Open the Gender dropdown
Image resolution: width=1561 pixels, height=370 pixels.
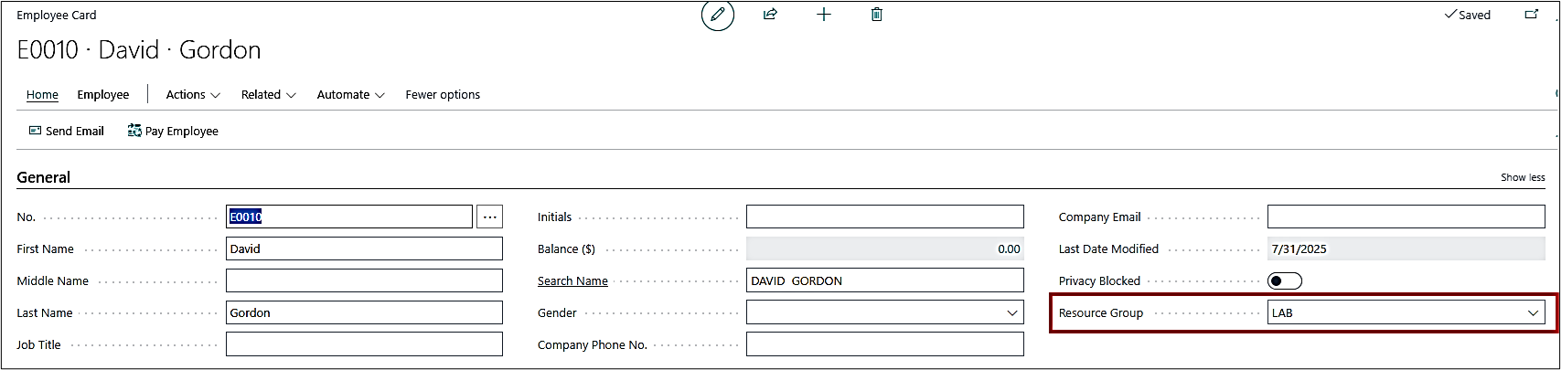point(885,312)
